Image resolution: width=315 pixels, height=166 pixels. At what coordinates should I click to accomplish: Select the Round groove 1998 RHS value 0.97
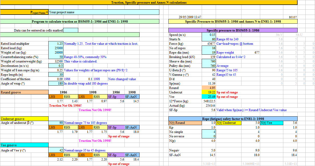point(104,101)
